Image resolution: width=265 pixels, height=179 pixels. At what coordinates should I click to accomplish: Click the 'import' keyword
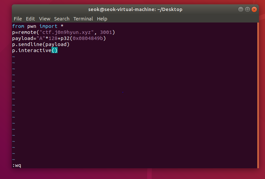48,26
